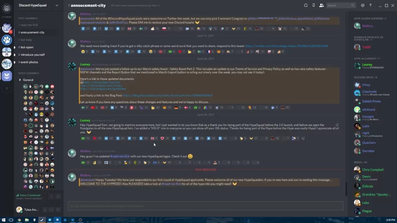Click @MrJDubYou mention
397x223 pixels.
point(119,22)
